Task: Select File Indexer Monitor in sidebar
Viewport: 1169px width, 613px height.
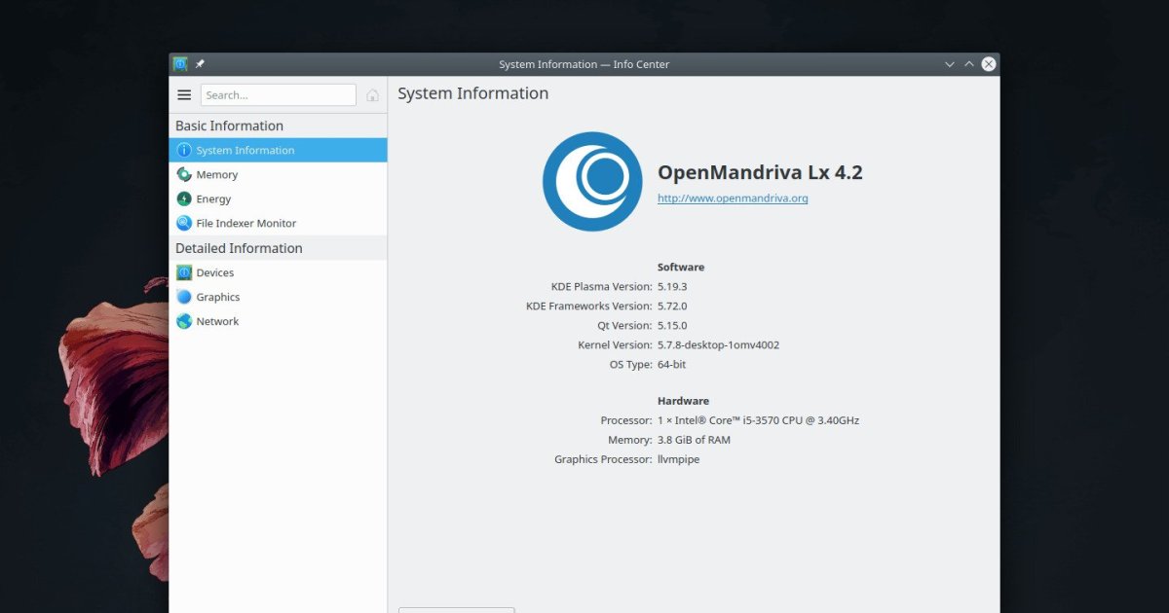Action: [245, 224]
